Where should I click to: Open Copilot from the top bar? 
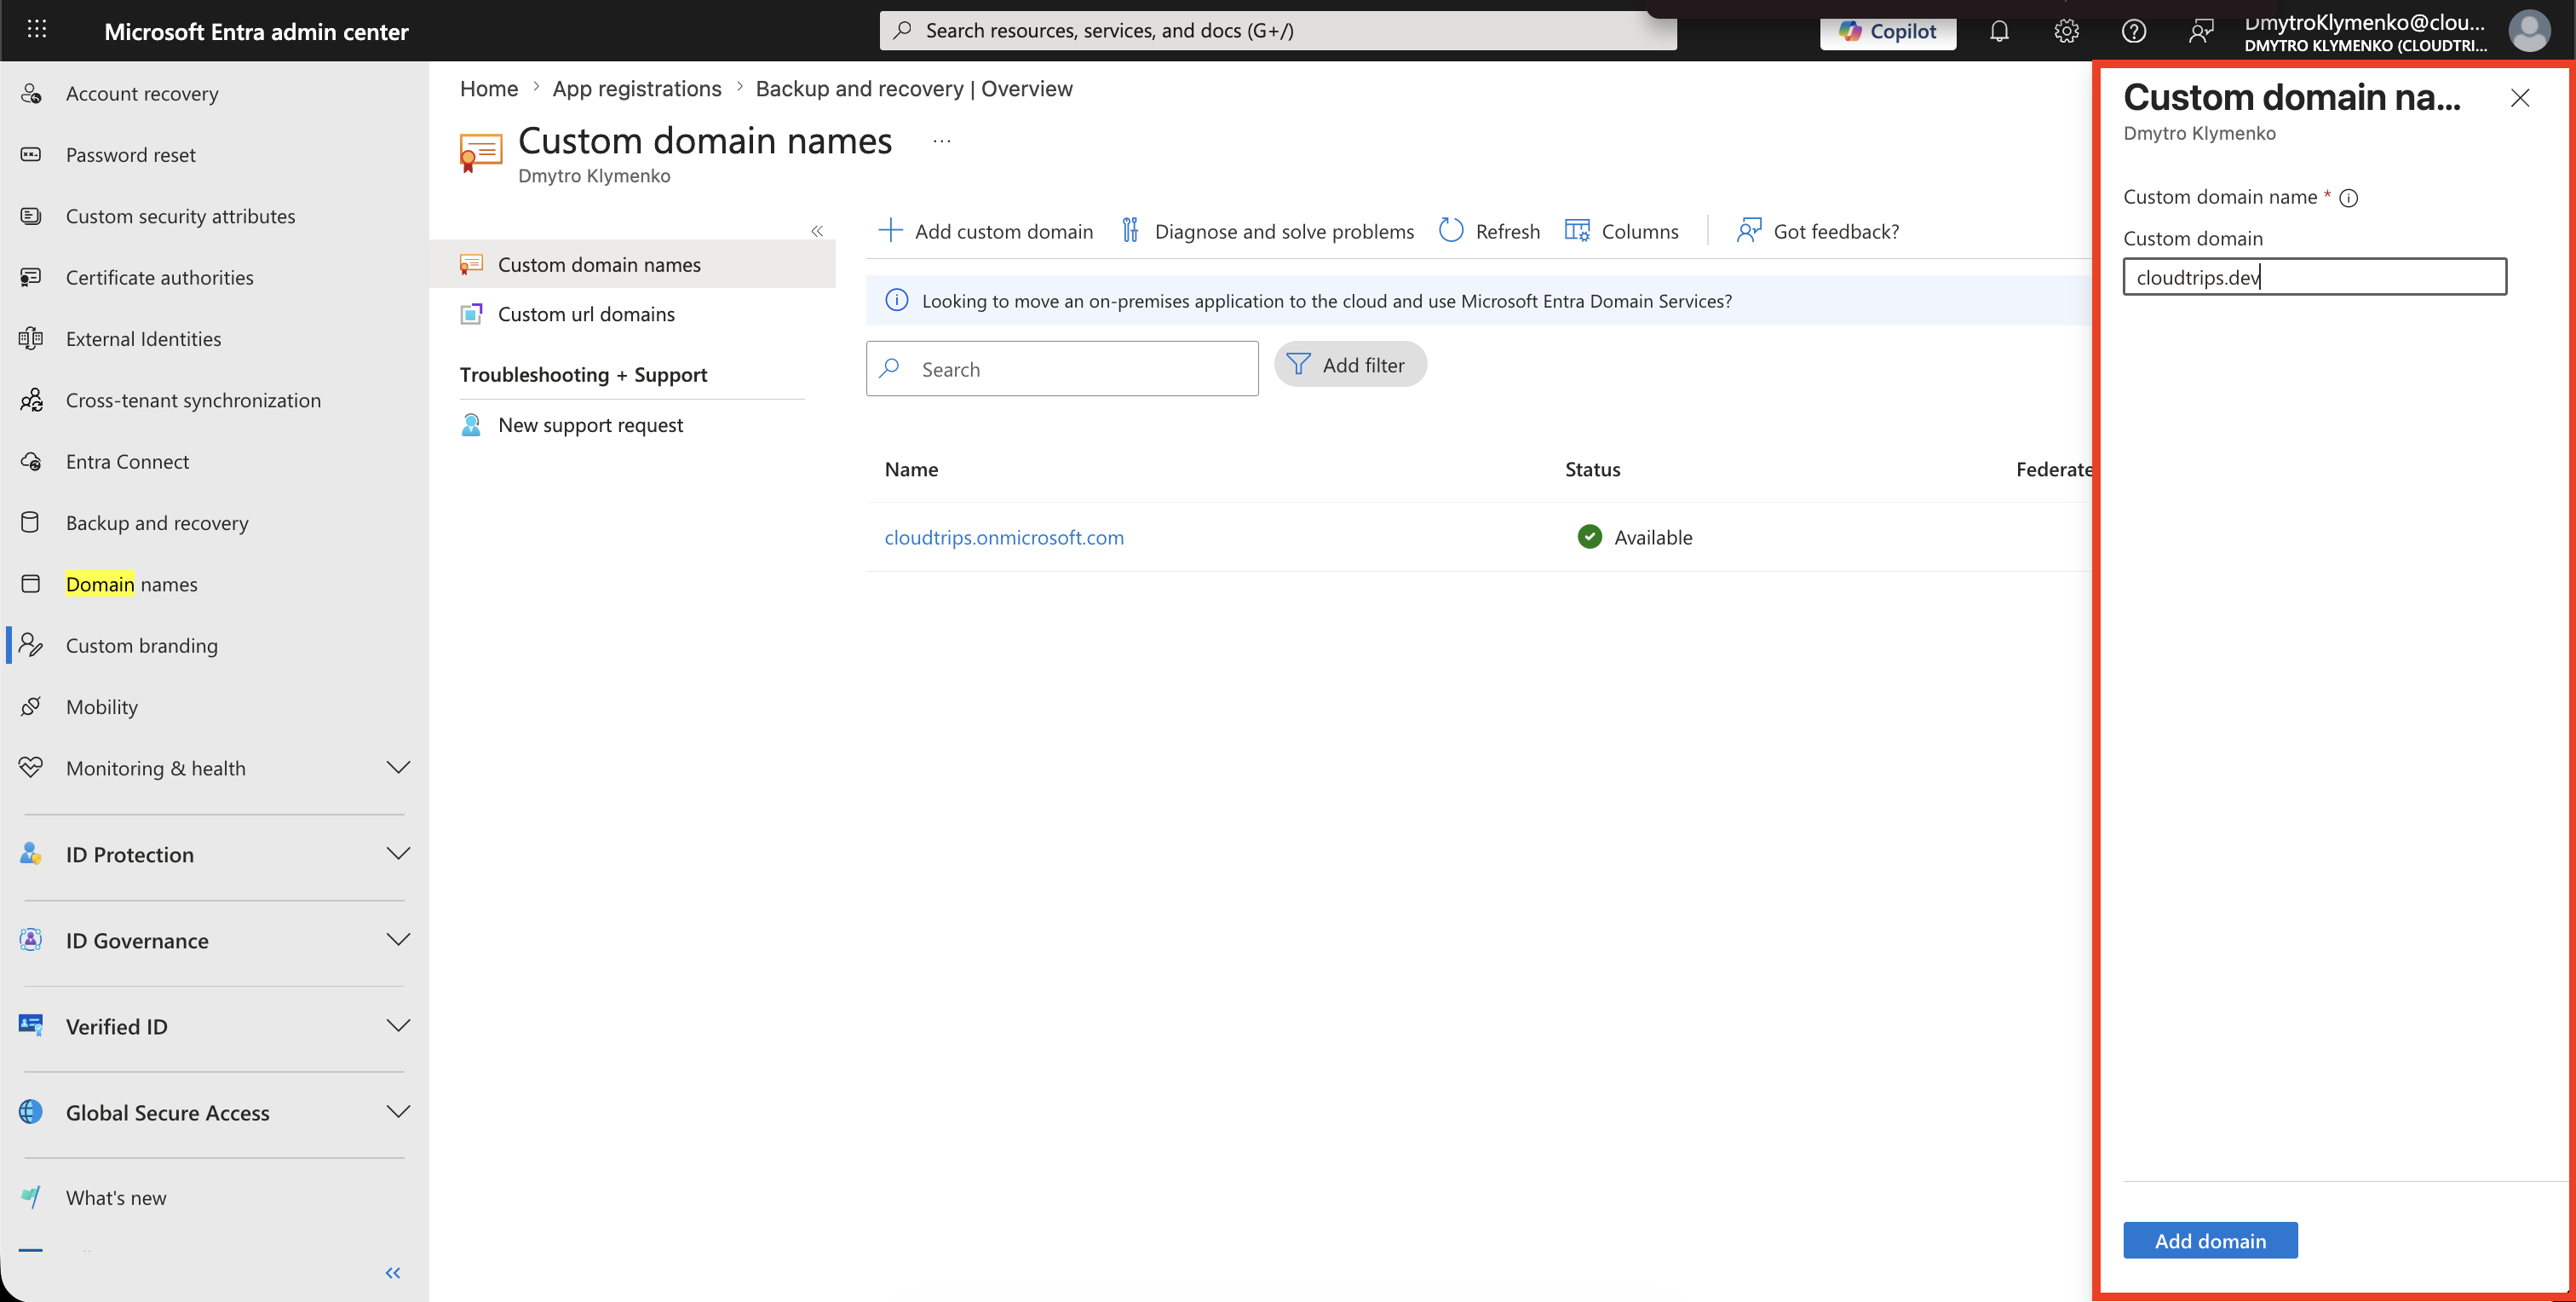click(1887, 31)
